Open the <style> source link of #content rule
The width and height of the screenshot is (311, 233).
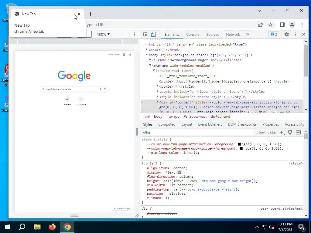[296, 163]
